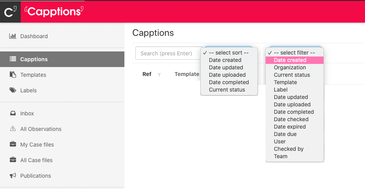Image resolution: width=365 pixels, height=189 pixels.
Task: Open the Inbox page
Action: (27, 113)
